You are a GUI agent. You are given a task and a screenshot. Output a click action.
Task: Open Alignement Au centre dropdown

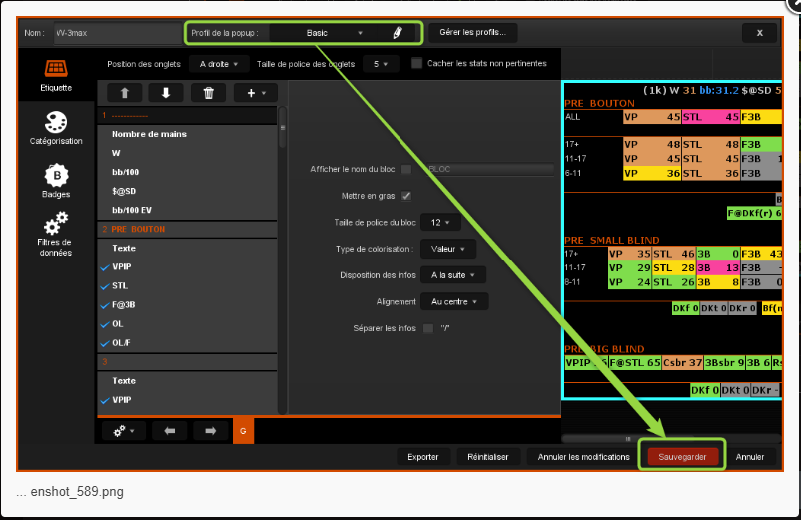[x=454, y=301]
